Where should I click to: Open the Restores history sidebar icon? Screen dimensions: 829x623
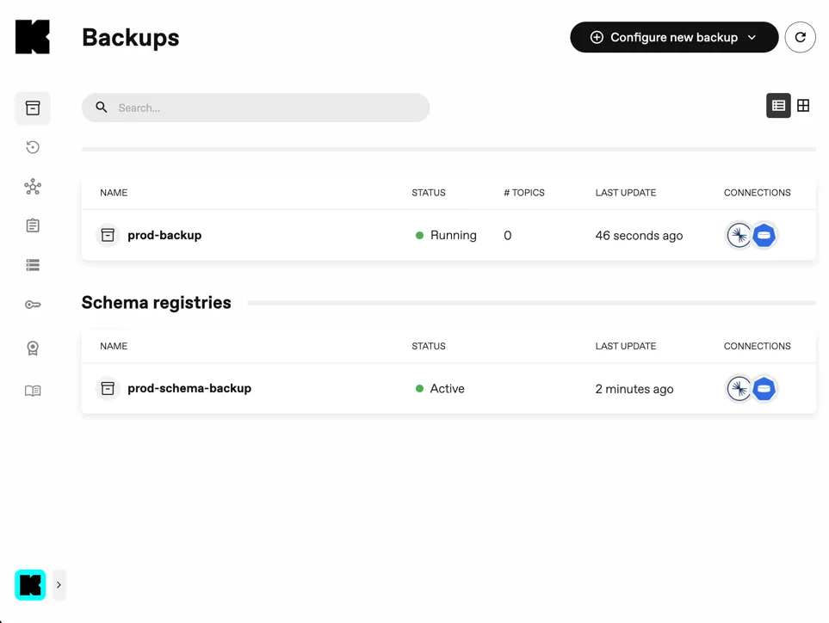click(x=33, y=147)
